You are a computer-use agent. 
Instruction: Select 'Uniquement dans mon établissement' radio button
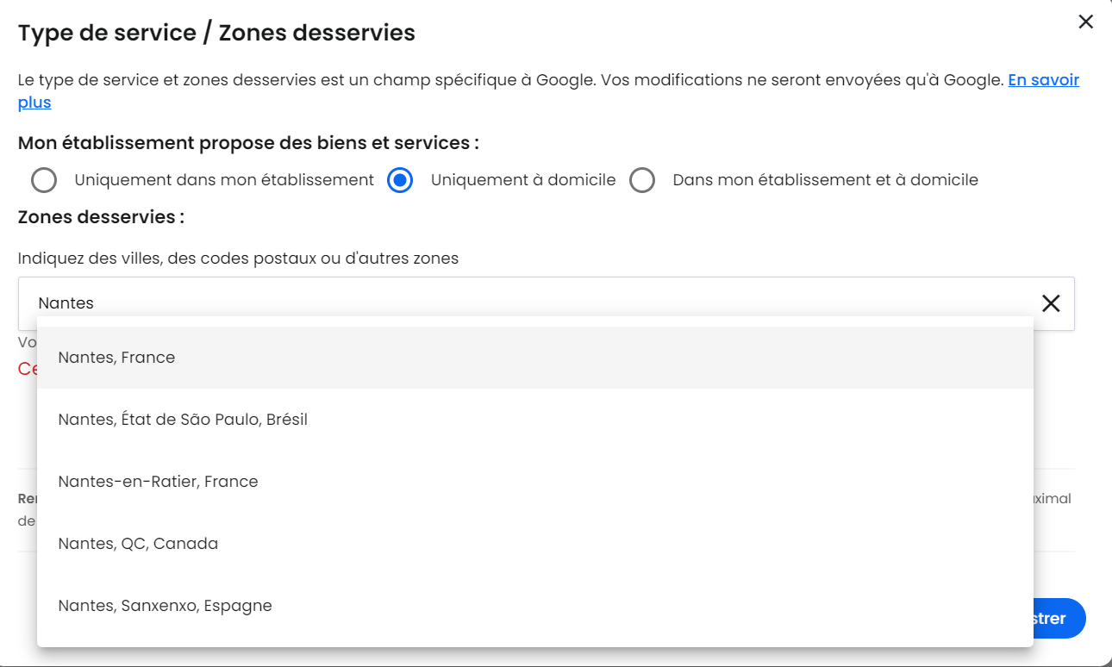tap(44, 180)
